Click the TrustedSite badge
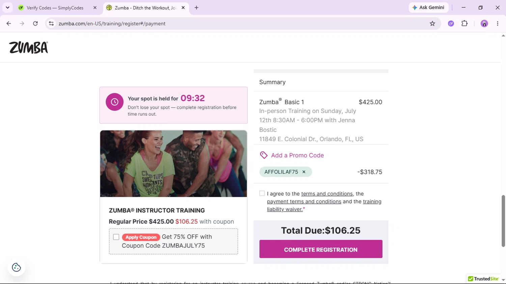 (483, 279)
